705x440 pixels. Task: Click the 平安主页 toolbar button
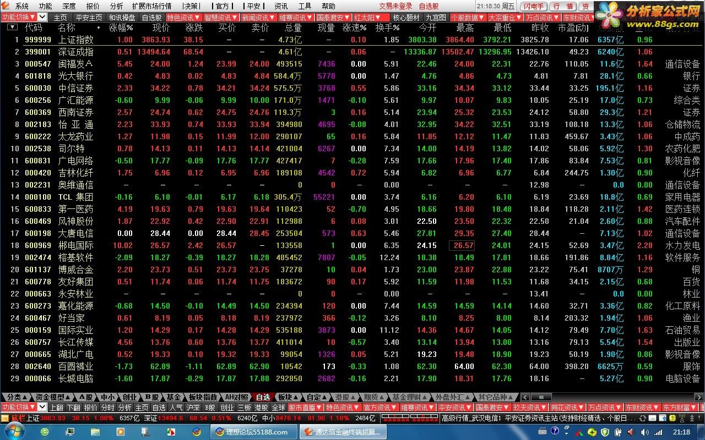click(x=88, y=18)
